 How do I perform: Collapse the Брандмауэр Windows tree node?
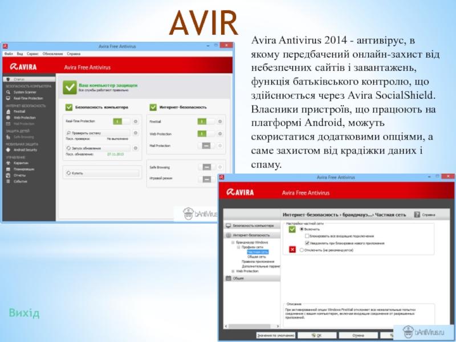pos(233,242)
